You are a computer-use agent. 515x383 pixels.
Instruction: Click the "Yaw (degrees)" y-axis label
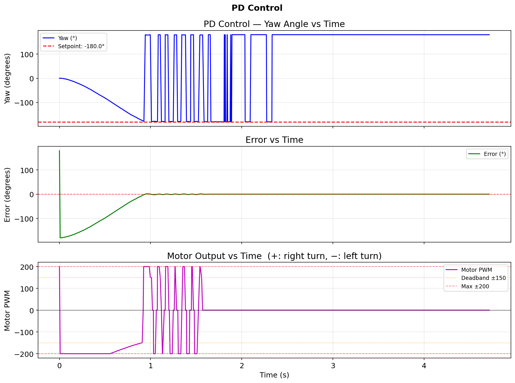coord(7,78)
